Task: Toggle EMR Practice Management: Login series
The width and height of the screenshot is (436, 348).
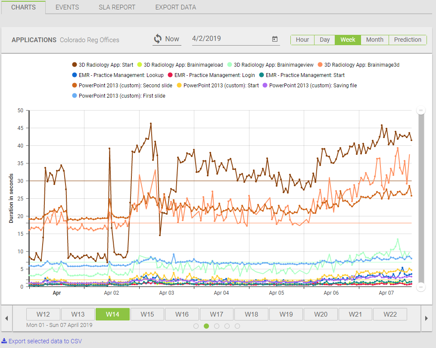Action: [211, 75]
